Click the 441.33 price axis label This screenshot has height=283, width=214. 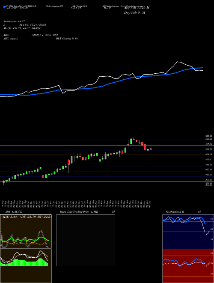pyautogui.click(x=209, y=165)
